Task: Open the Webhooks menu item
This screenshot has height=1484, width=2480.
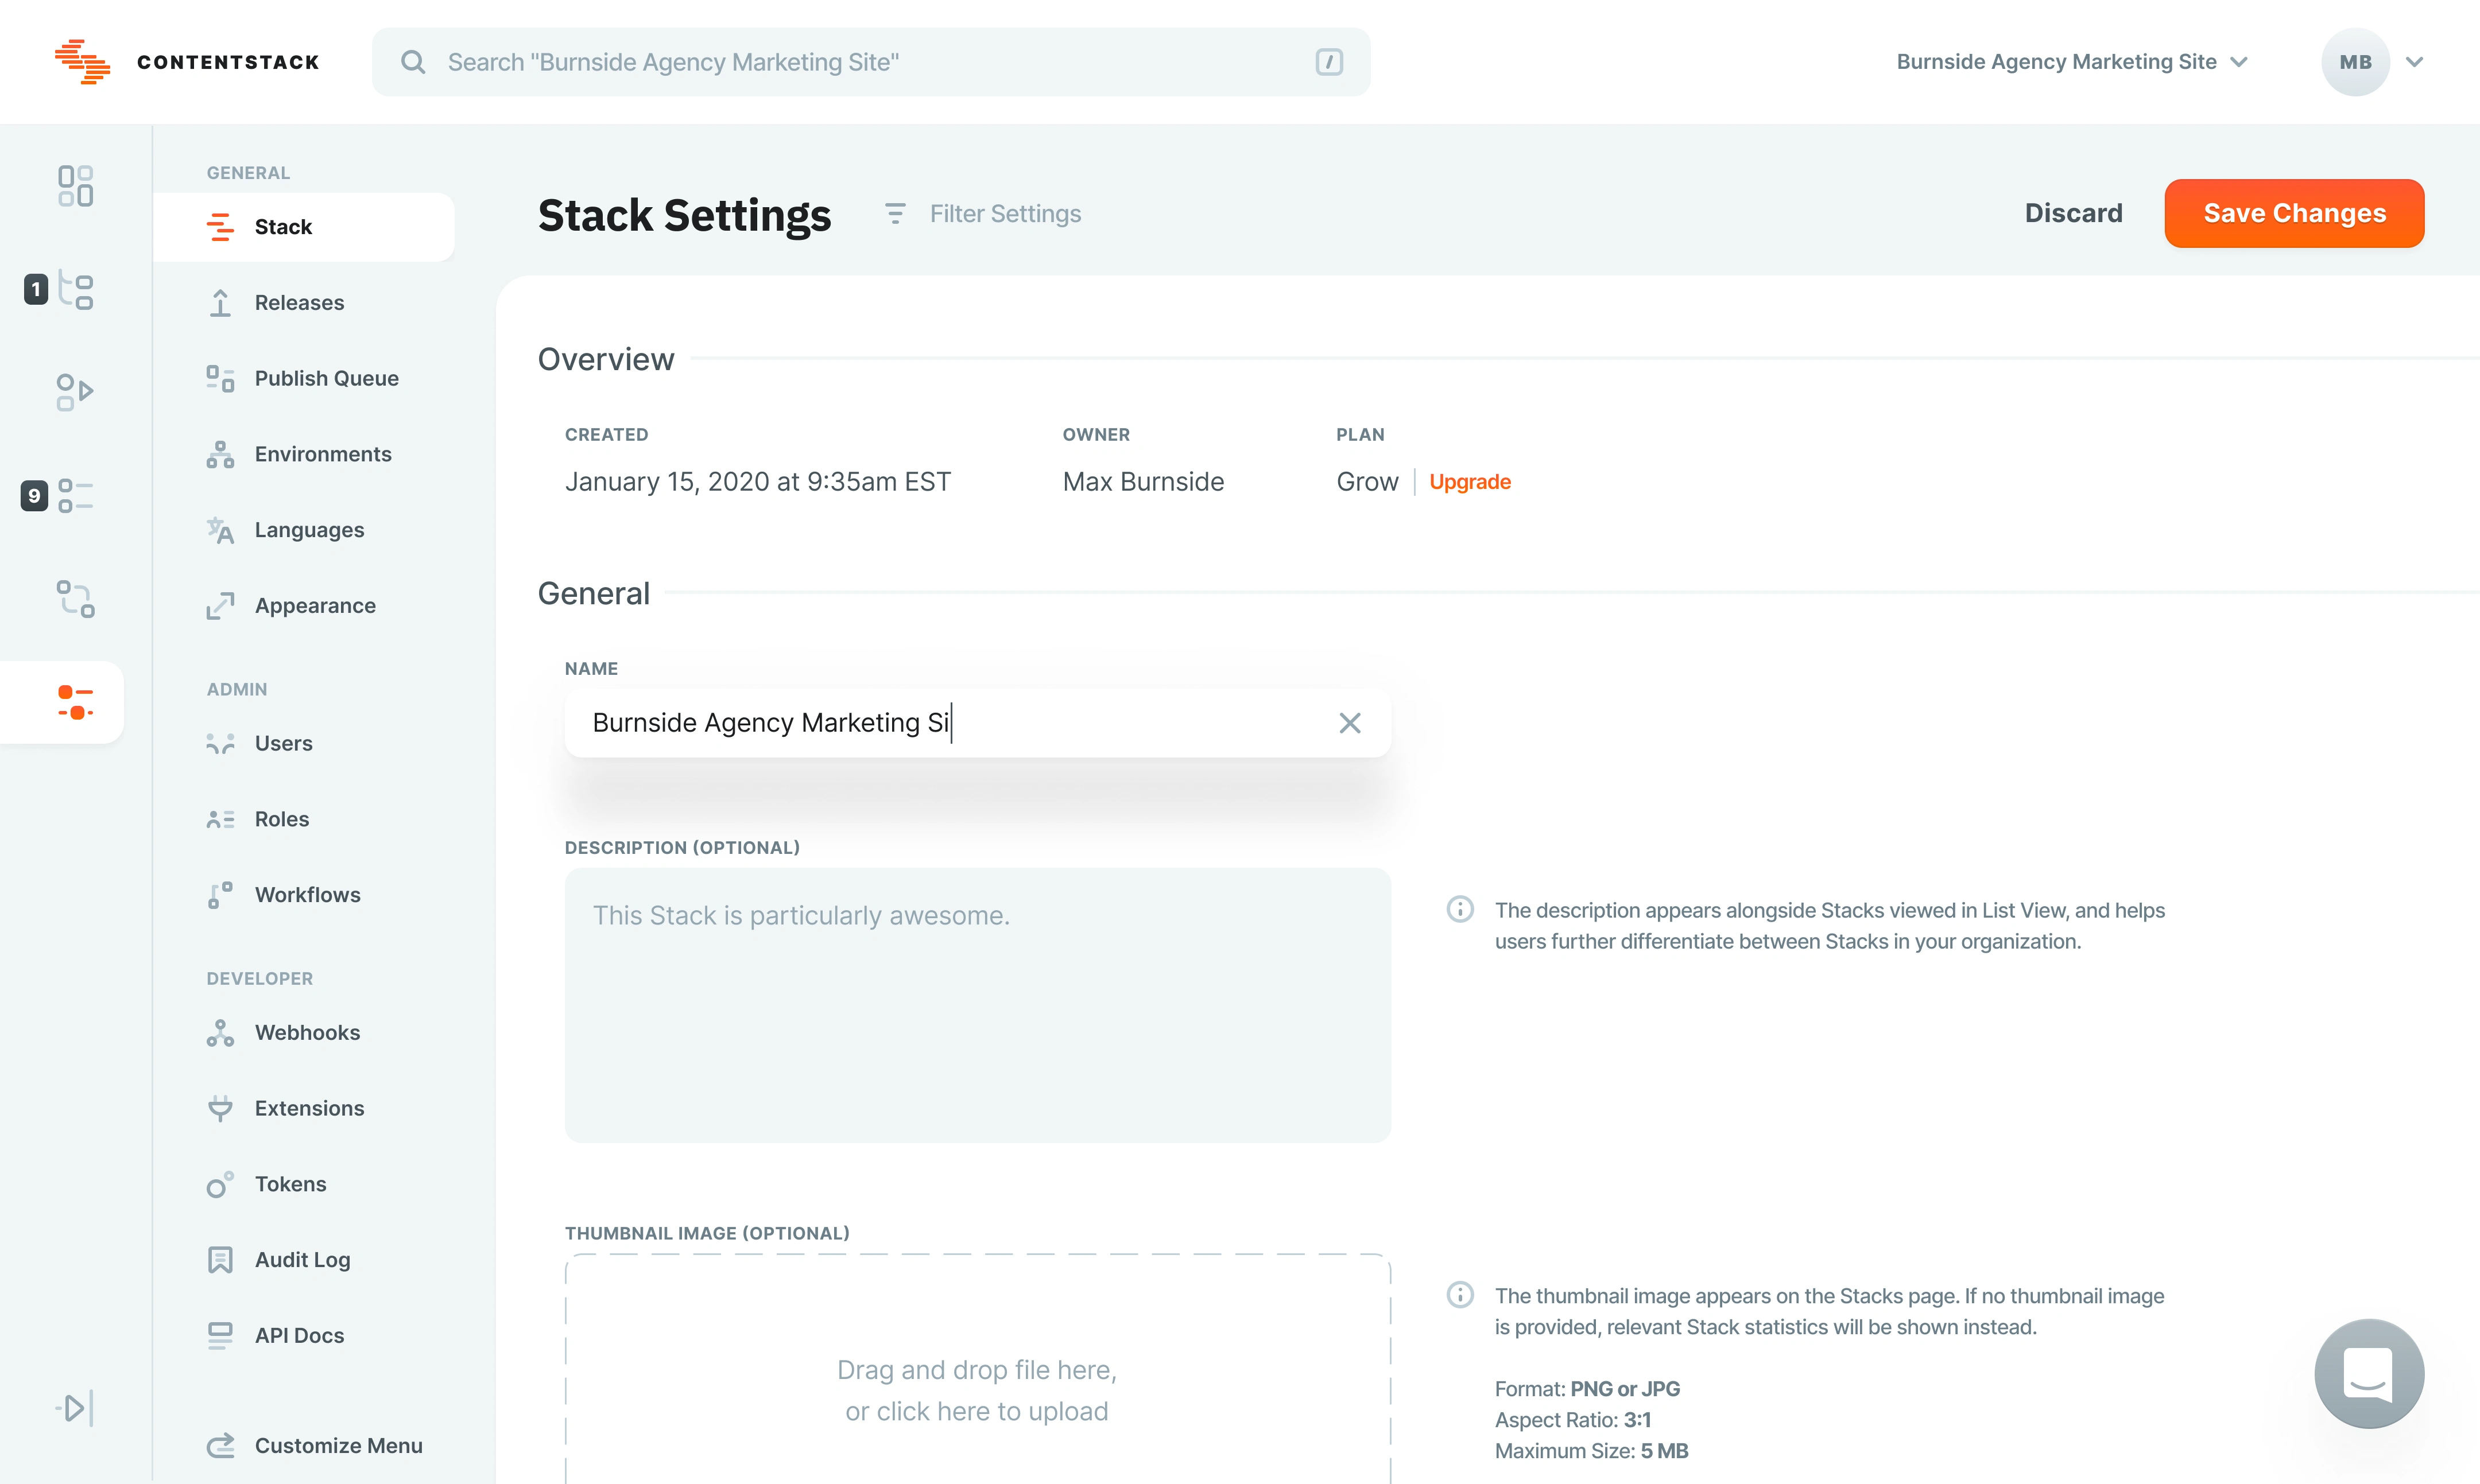Action: [307, 1032]
